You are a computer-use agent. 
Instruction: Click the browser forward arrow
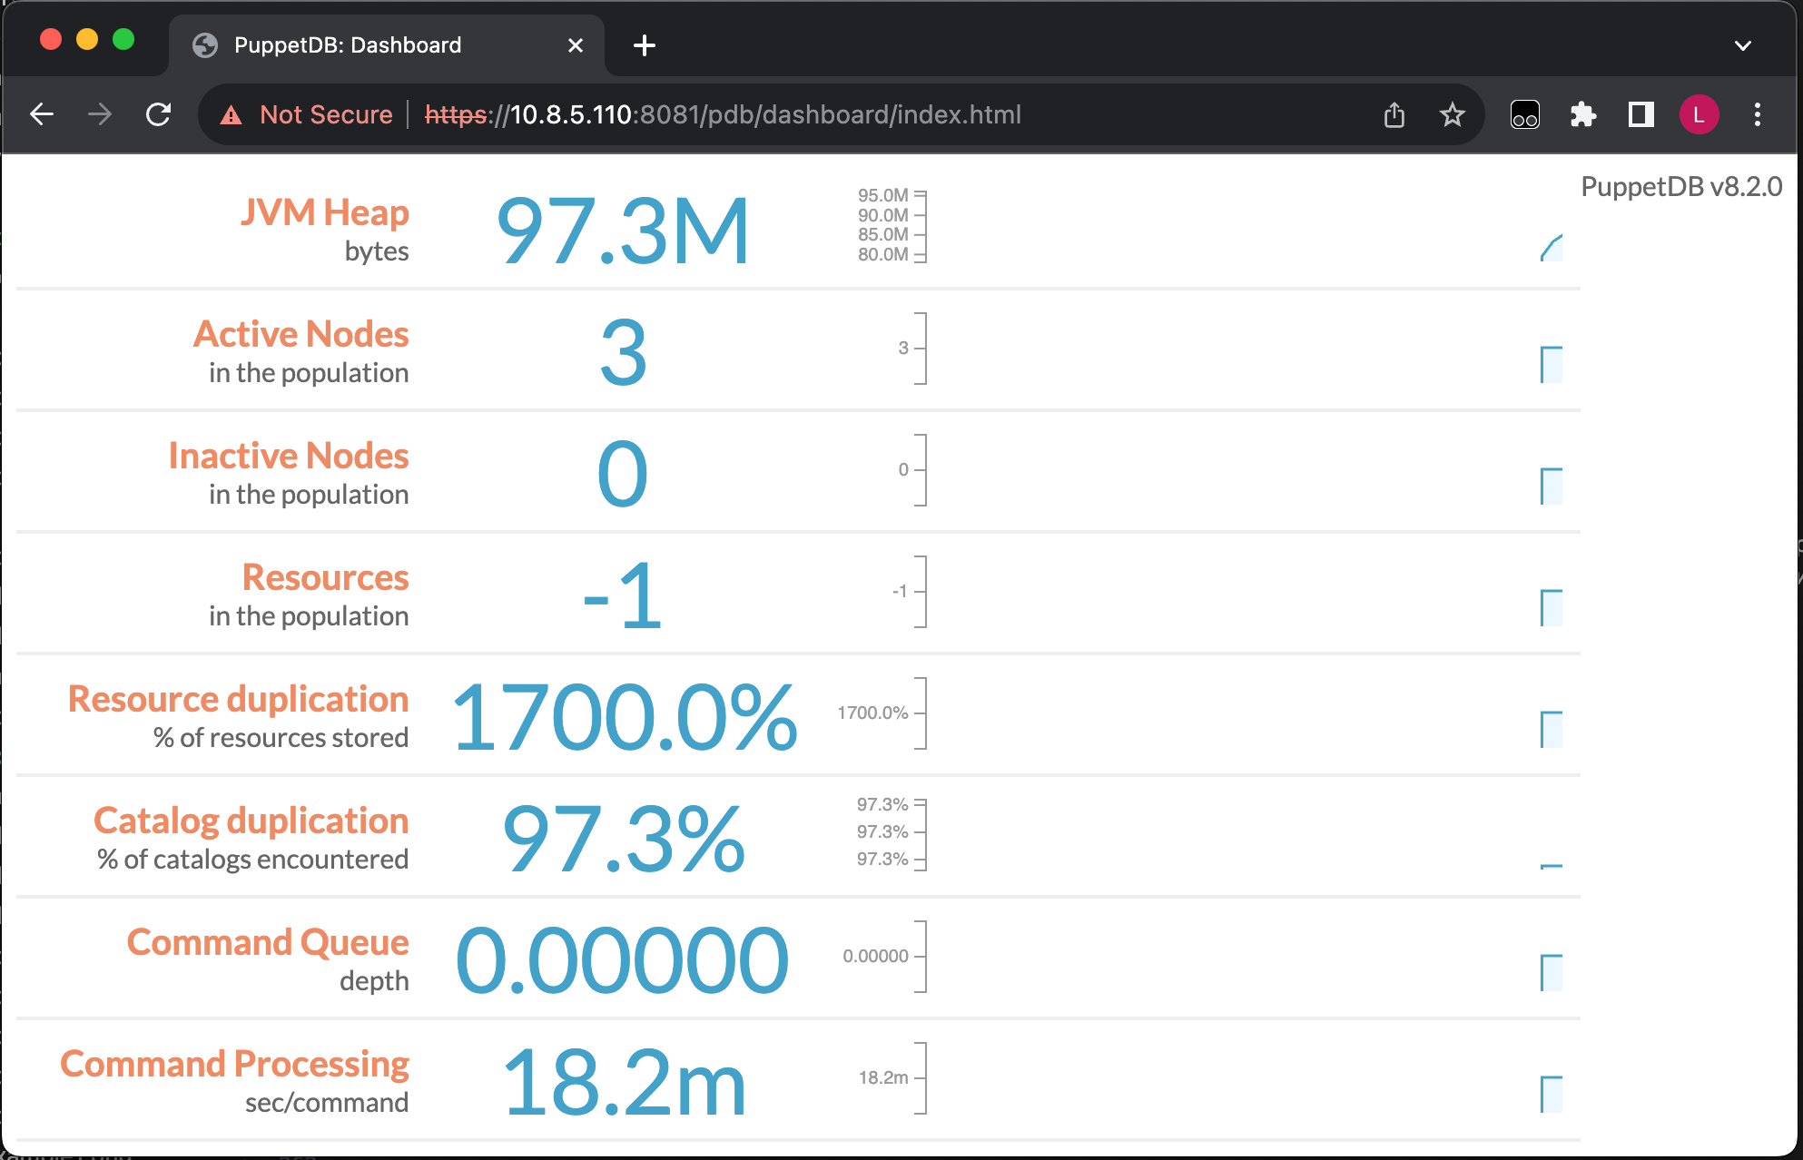click(100, 114)
